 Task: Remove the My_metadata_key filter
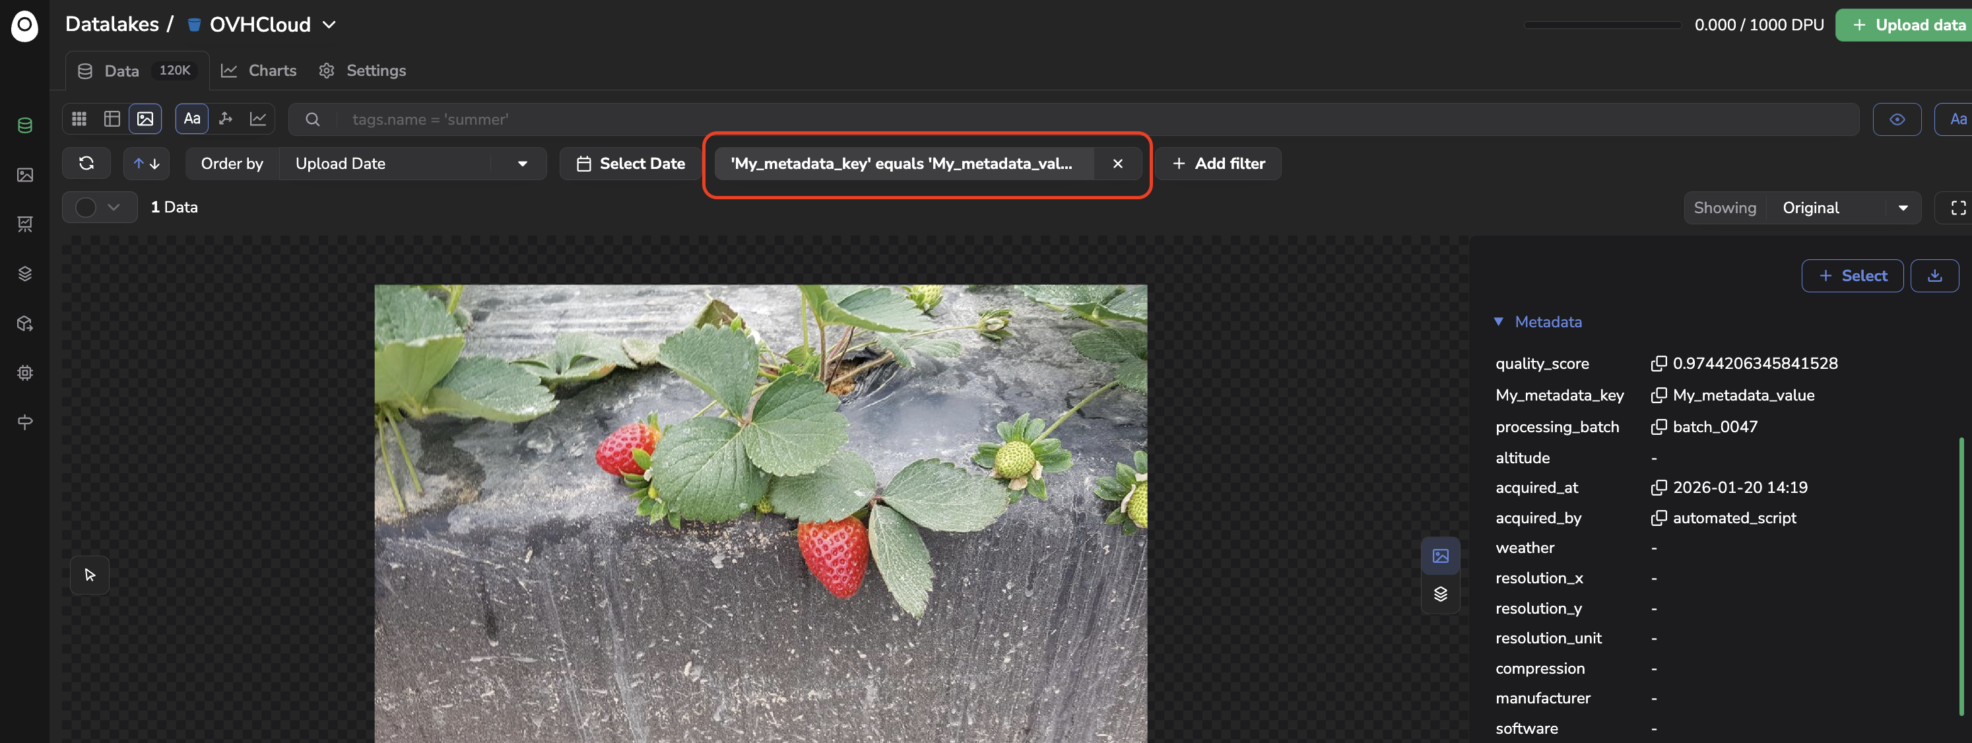[1118, 164]
